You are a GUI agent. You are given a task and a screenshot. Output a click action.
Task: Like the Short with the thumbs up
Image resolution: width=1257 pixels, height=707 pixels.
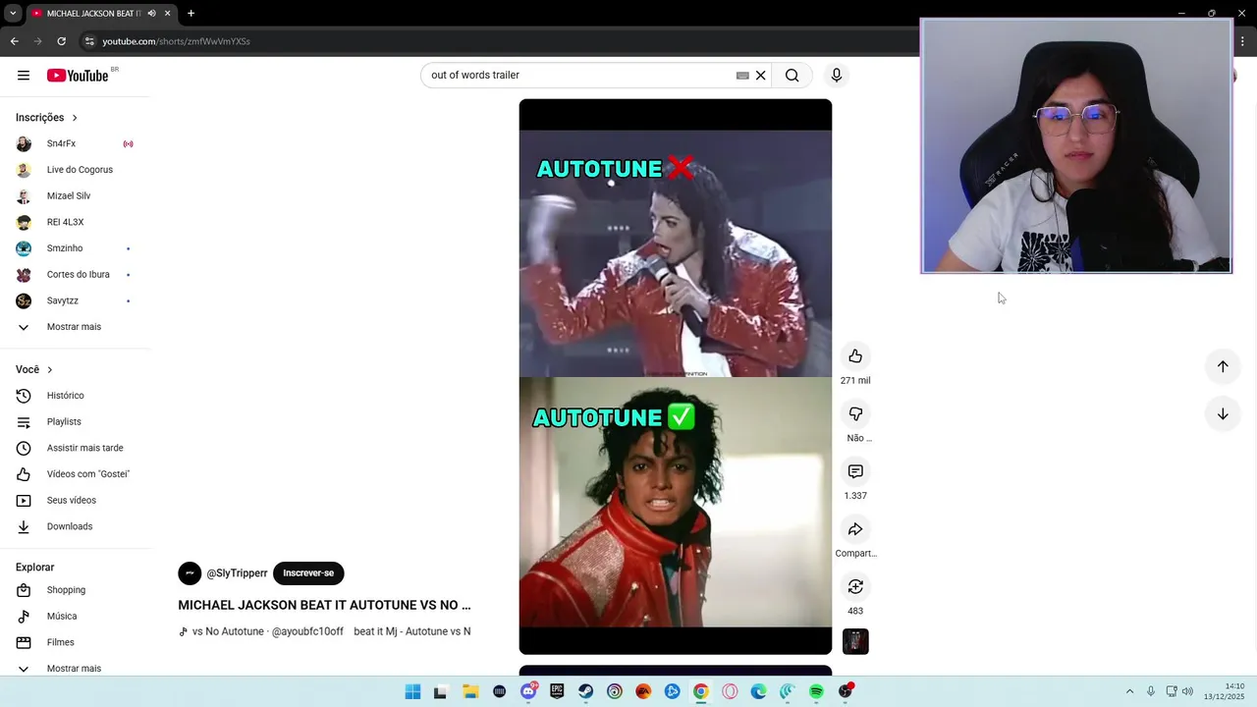855,356
